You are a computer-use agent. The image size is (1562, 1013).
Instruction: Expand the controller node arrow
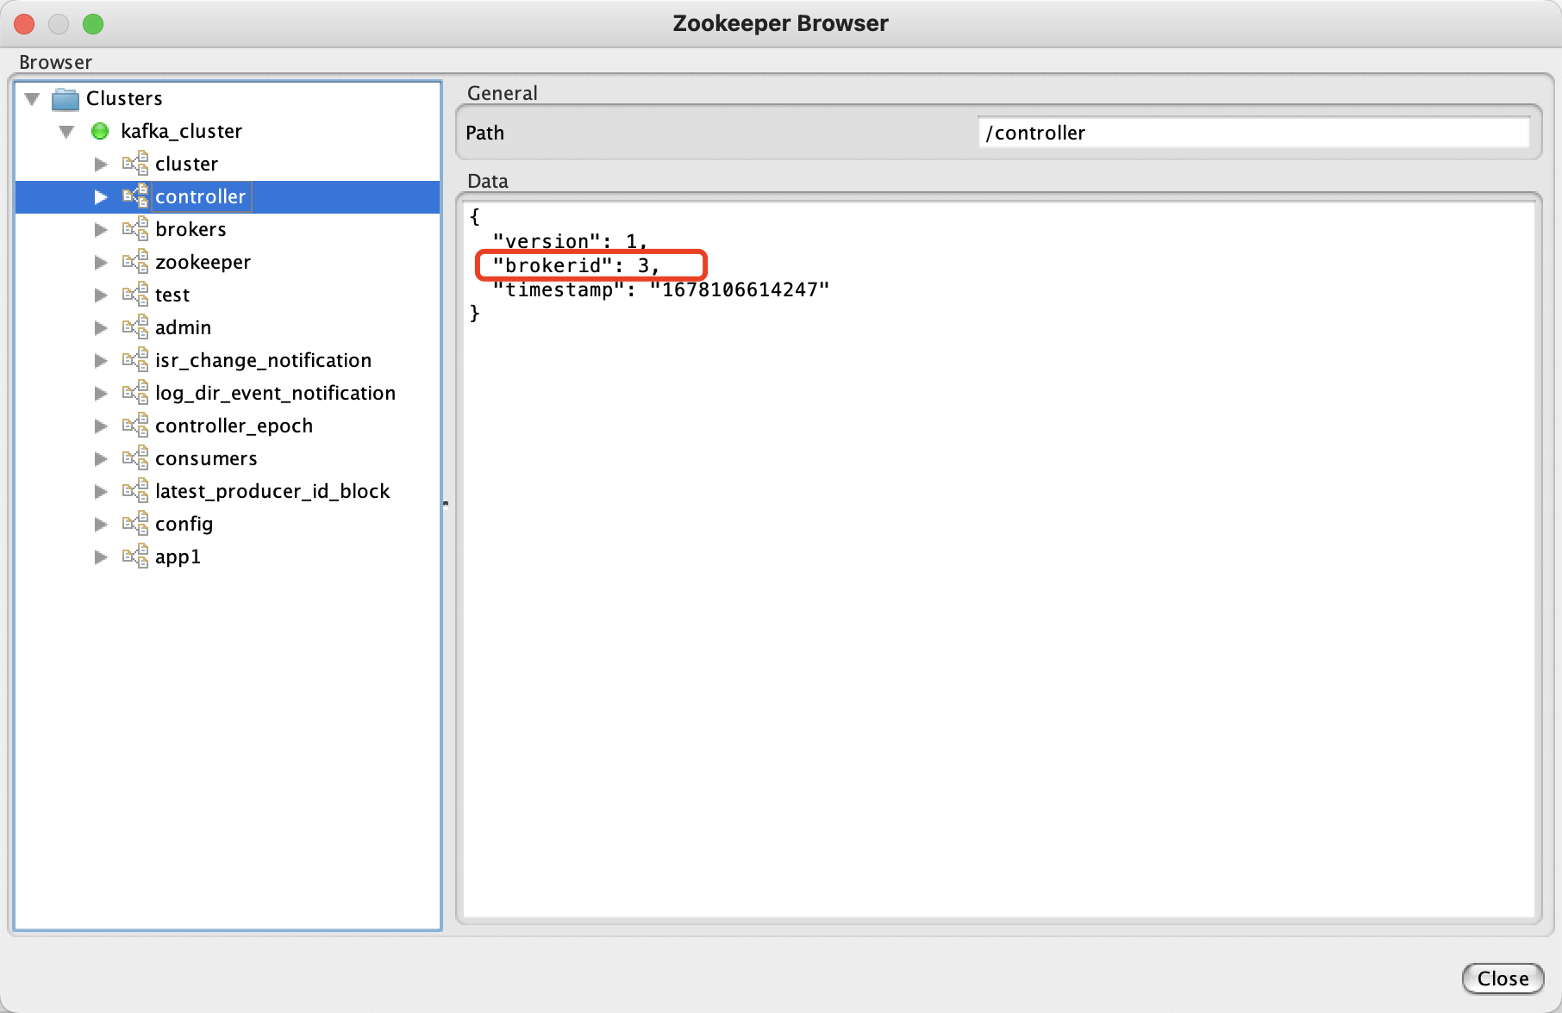pyautogui.click(x=101, y=197)
